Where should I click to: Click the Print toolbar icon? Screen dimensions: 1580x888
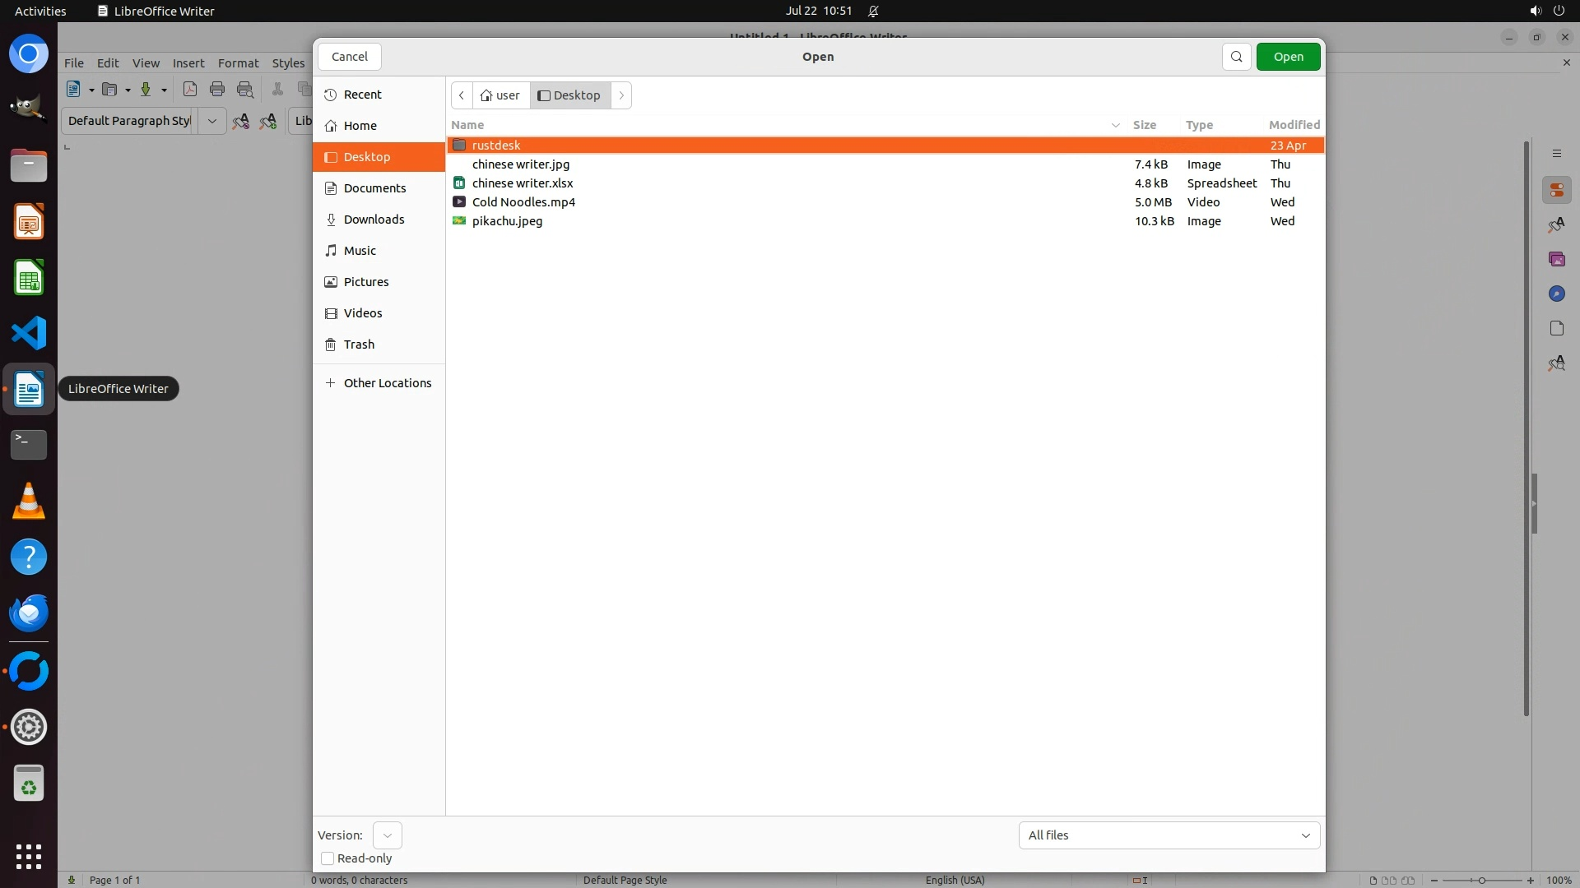click(217, 90)
